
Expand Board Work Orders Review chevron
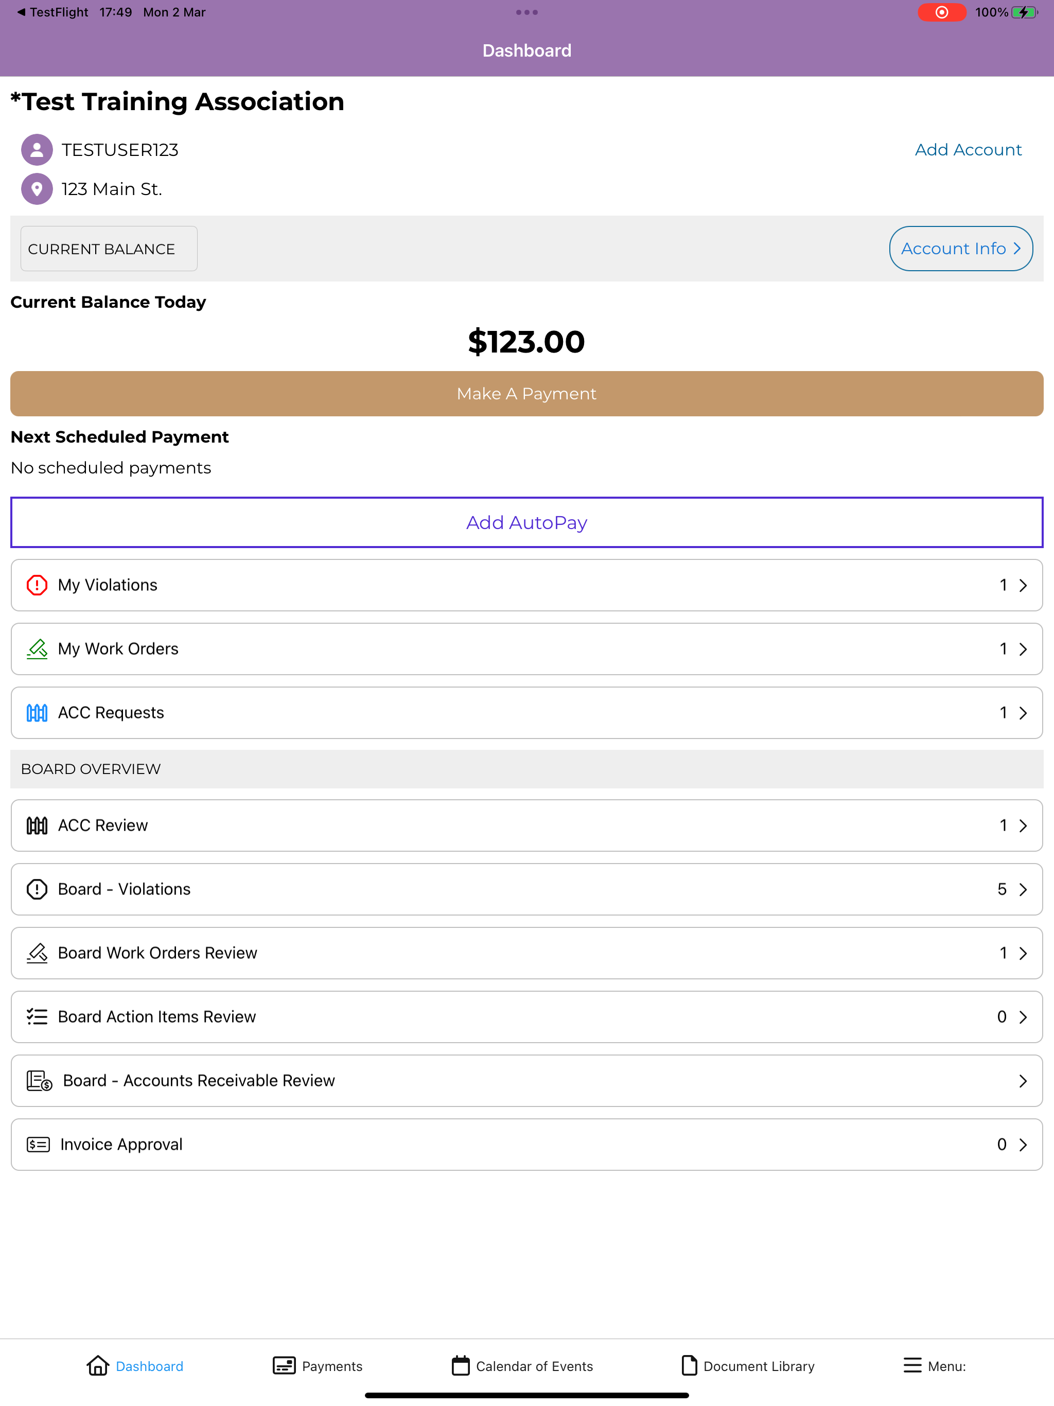pos(1023,954)
